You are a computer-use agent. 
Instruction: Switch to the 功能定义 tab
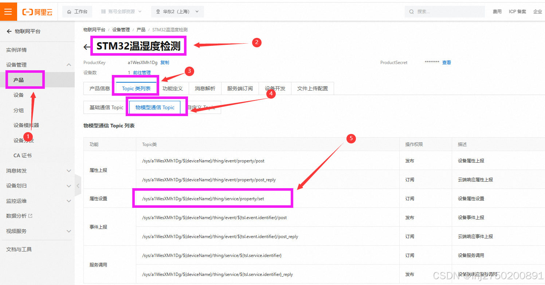[173, 88]
